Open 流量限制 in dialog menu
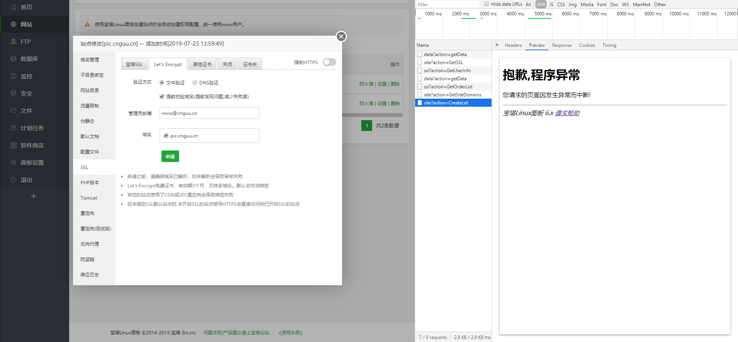The height and width of the screenshot is (342, 738). [94, 106]
